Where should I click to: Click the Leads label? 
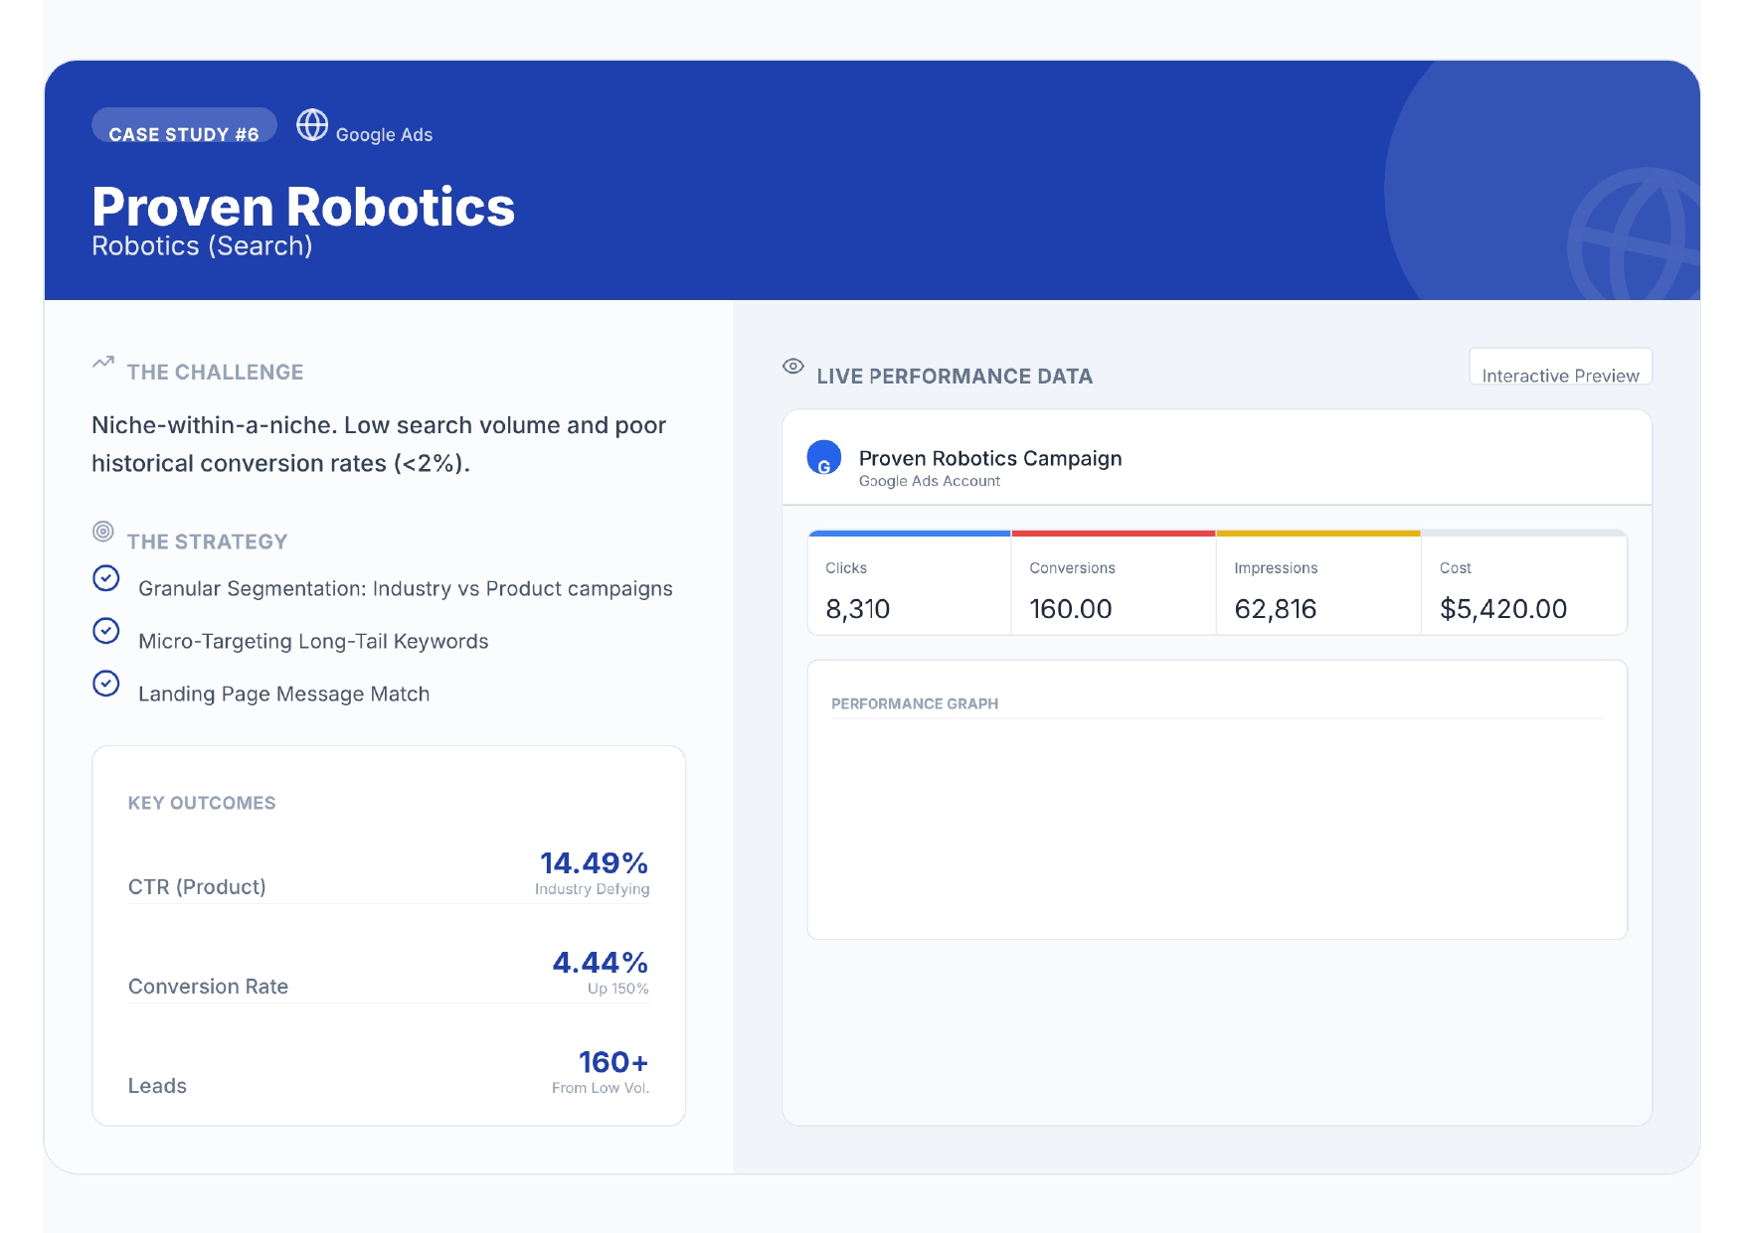[x=157, y=1086]
